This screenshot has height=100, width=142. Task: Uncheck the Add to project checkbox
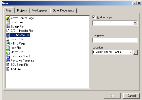pyautogui.click(x=94, y=17)
